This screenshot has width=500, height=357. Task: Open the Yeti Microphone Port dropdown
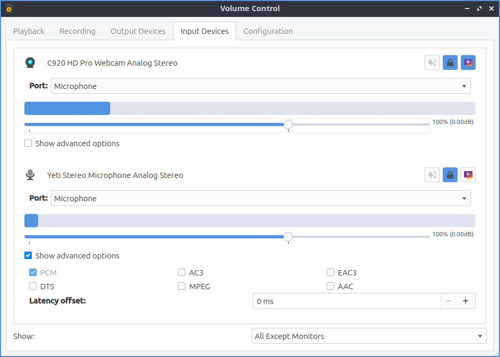260,198
